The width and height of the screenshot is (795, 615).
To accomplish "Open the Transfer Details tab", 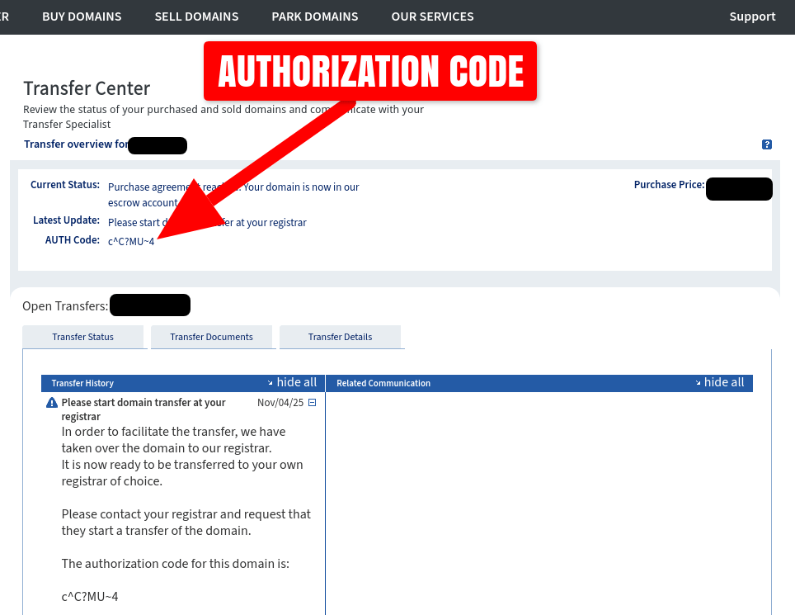I will coord(340,337).
